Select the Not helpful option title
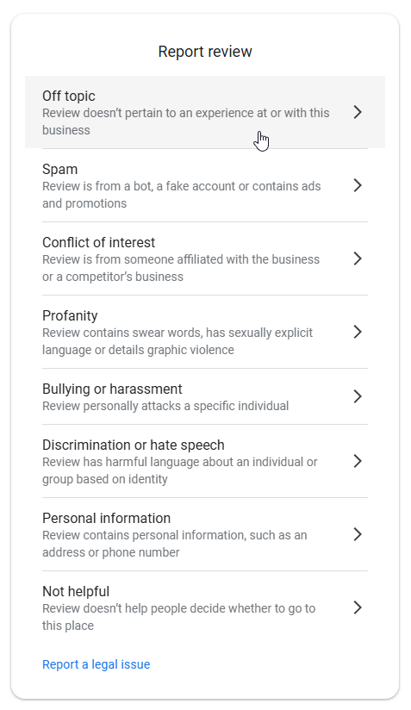Image resolution: width=411 pixels, height=710 pixels. 76,591
